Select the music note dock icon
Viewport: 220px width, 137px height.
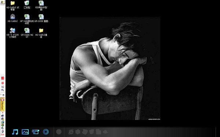pyautogui.click(x=15, y=132)
